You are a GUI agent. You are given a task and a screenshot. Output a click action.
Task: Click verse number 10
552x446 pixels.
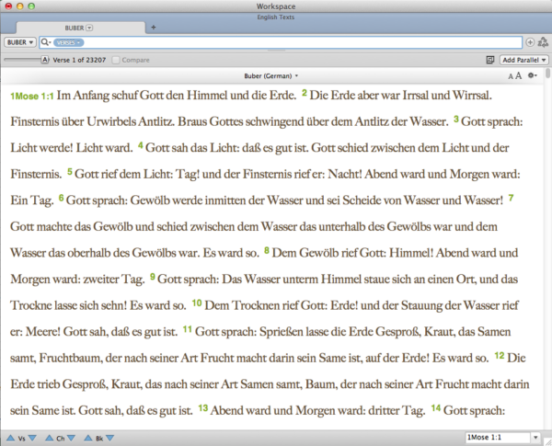[197, 303]
